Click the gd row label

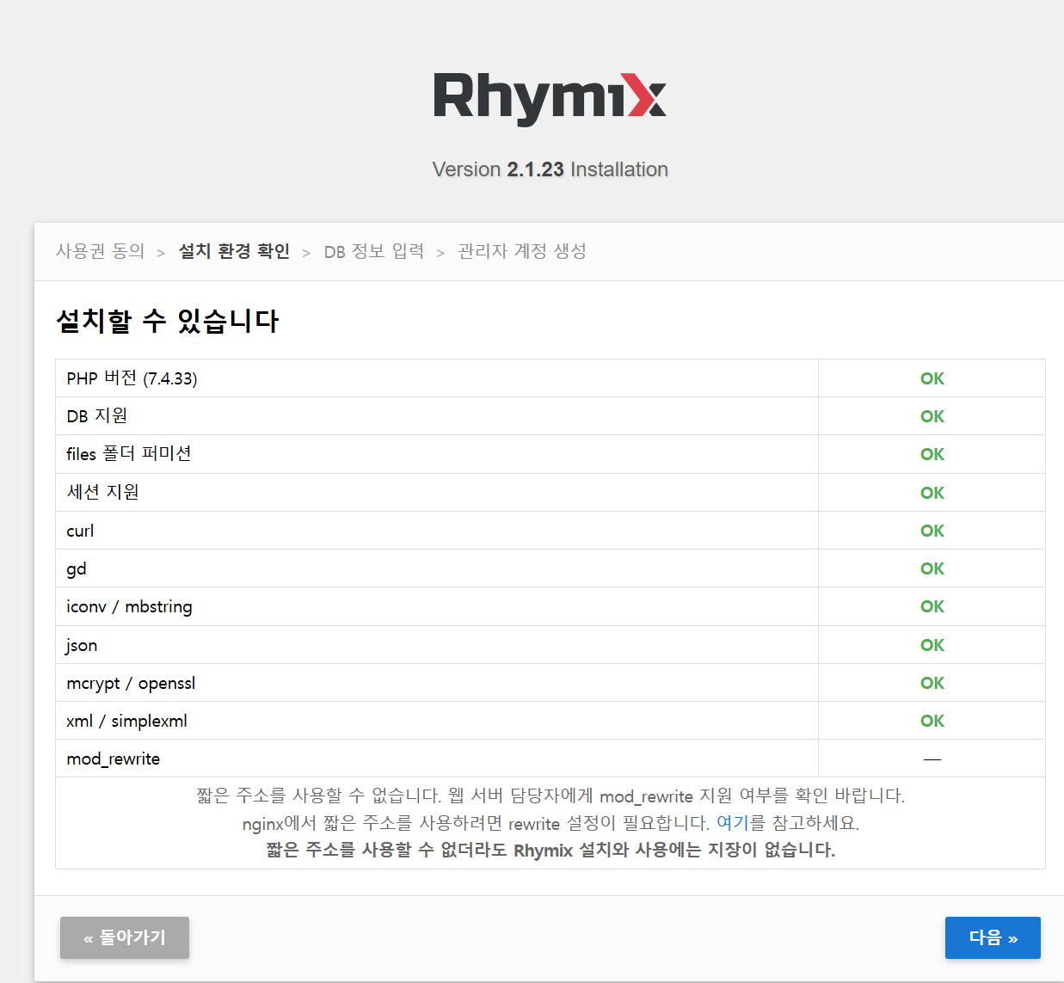pos(77,568)
